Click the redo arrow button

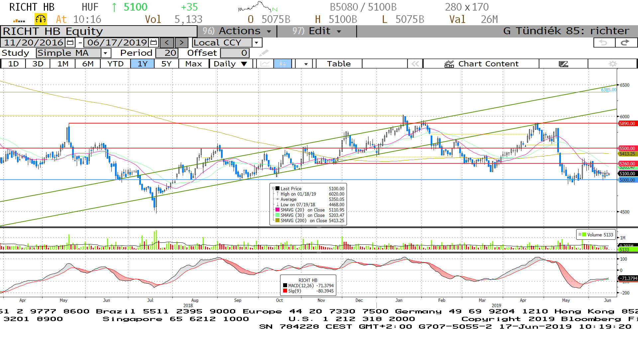pyautogui.click(x=626, y=43)
